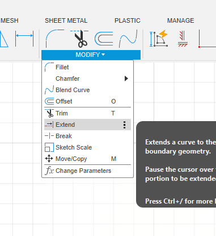The height and width of the screenshot is (236, 216).
Task: Choose the Offset icon in toolbar
Action: point(104,39)
